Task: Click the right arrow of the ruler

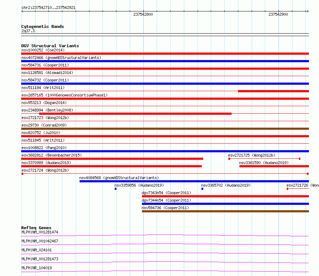Action: point(308,11)
